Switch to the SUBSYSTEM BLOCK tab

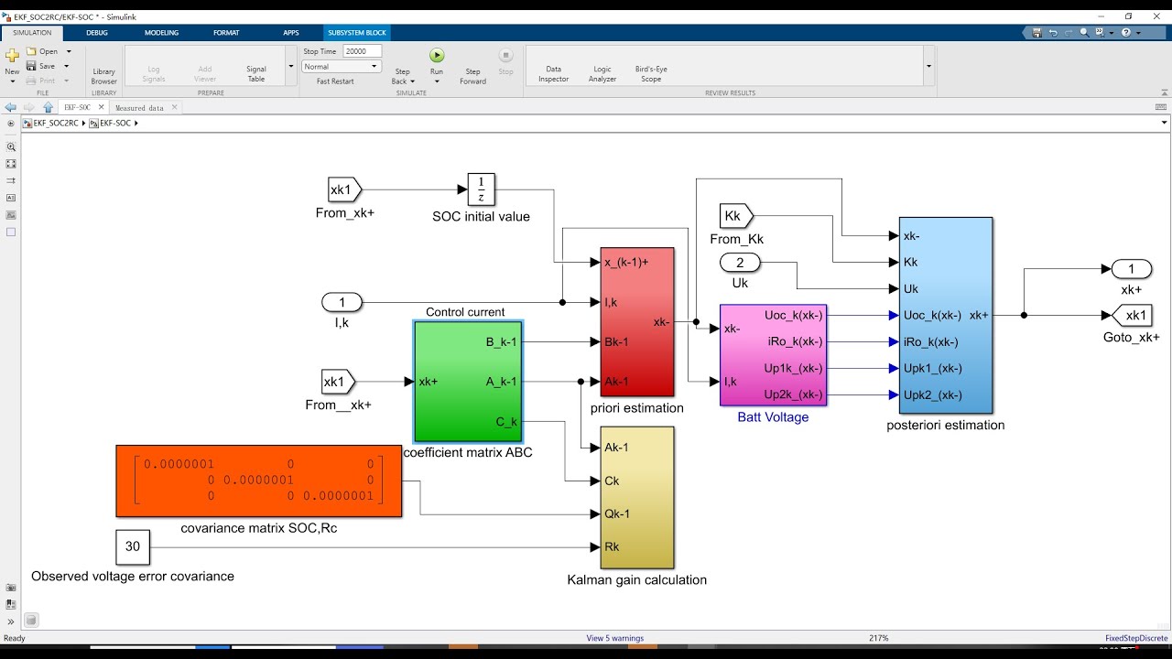pyautogui.click(x=358, y=32)
